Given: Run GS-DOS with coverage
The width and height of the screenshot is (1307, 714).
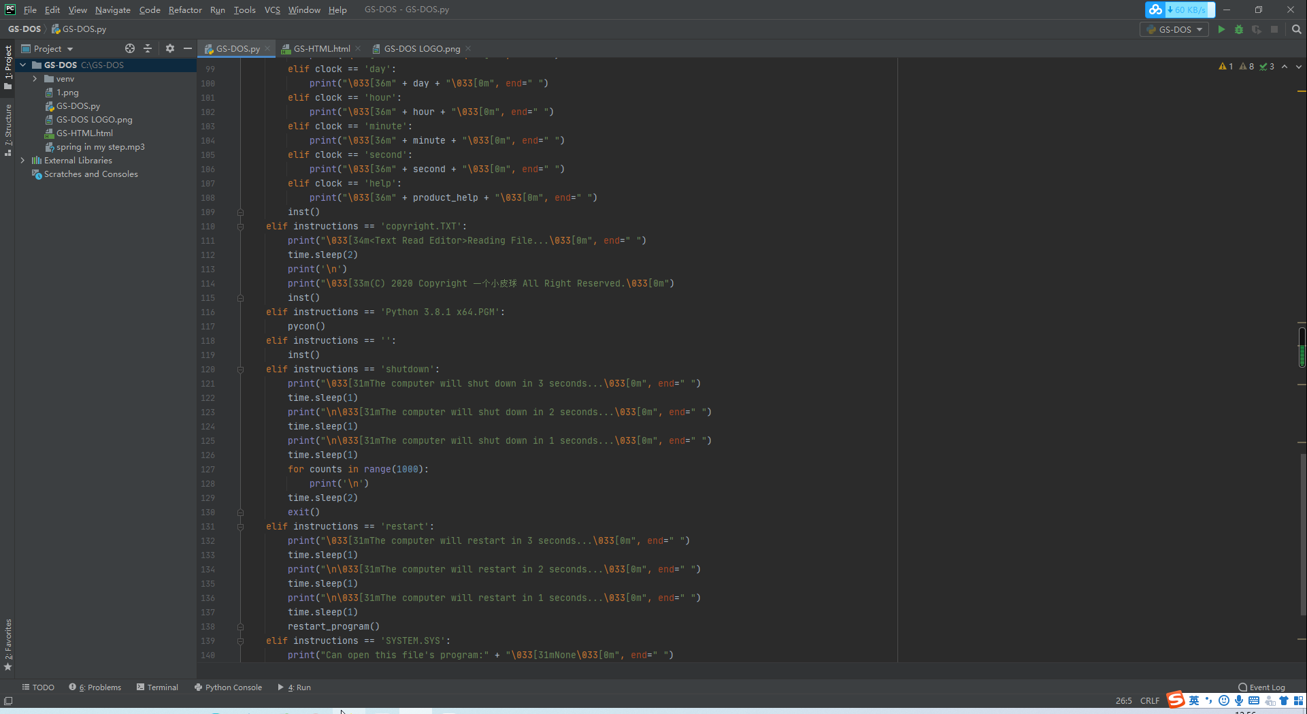Looking at the screenshot, I should pos(1257,29).
